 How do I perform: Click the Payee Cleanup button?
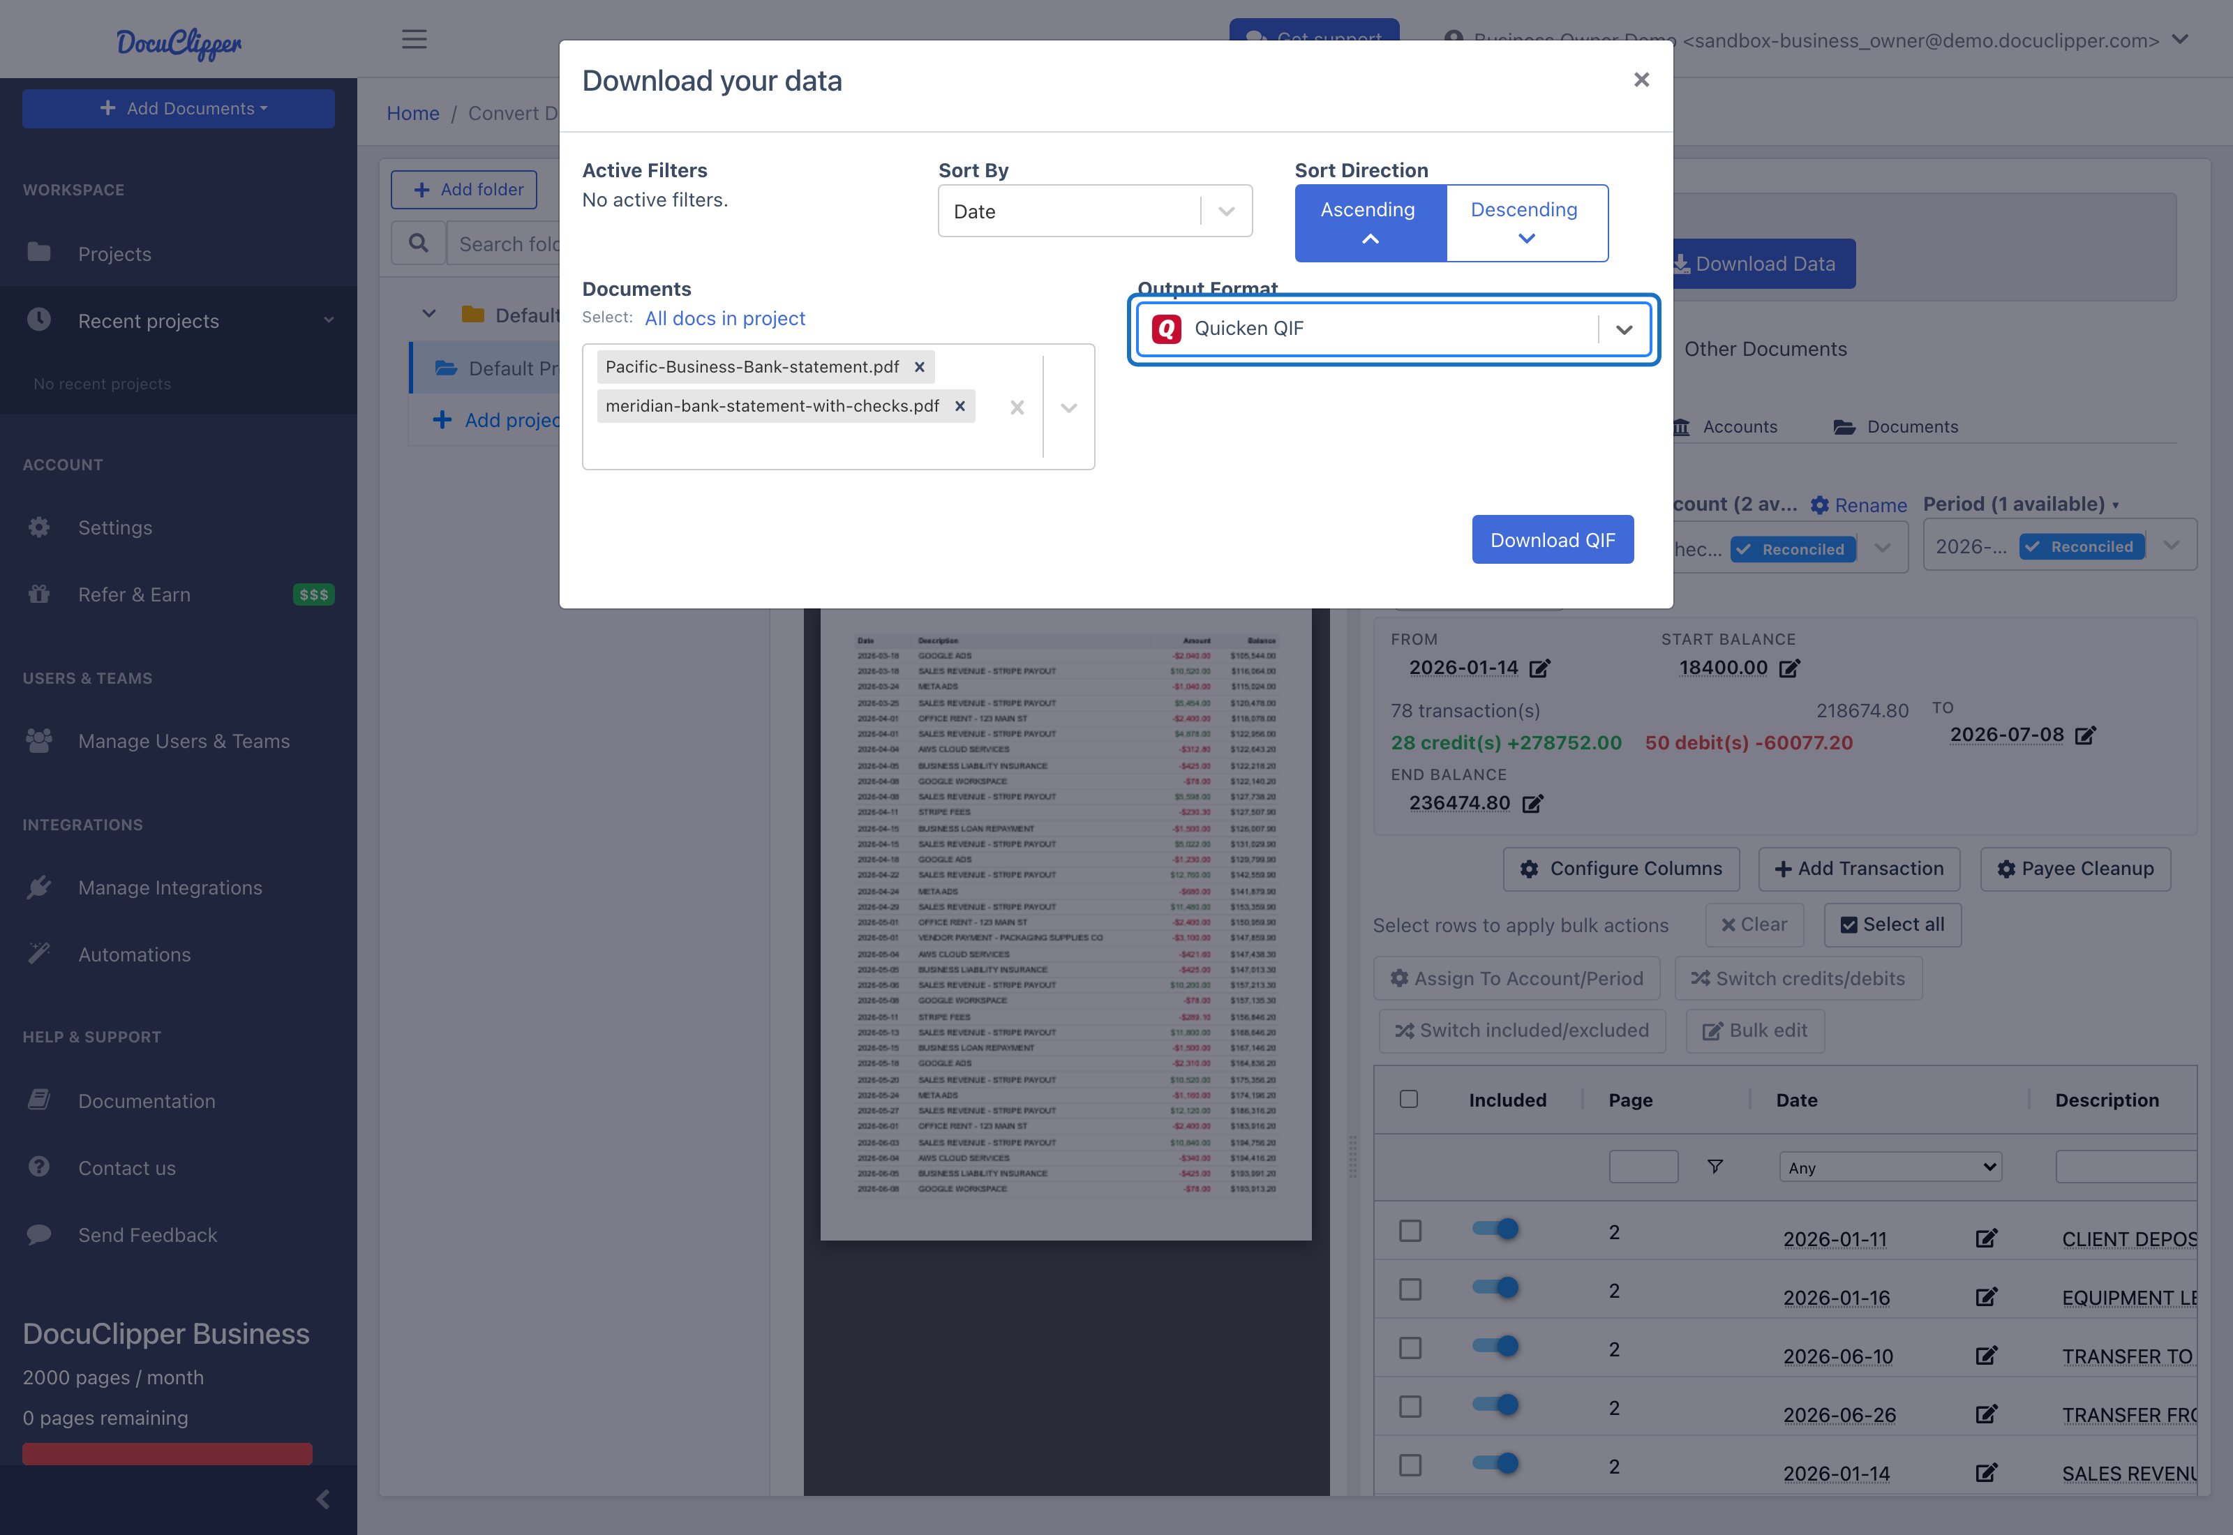click(2075, 869)
